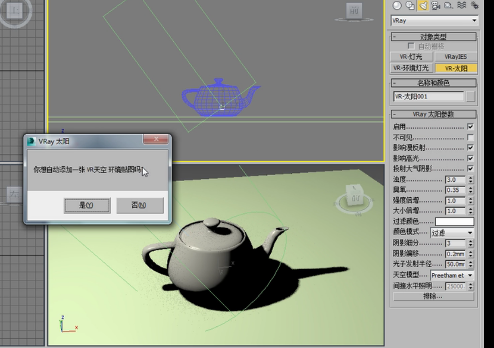Click the VRay 太阳 dialog title text

coord(54,142)
